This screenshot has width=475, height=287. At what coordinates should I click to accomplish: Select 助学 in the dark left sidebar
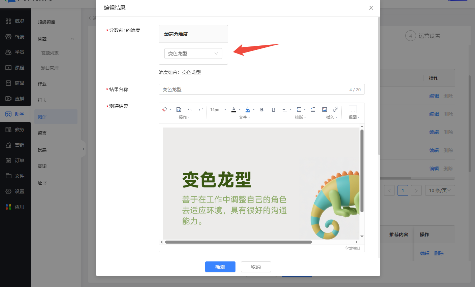[x=15, y=114]
